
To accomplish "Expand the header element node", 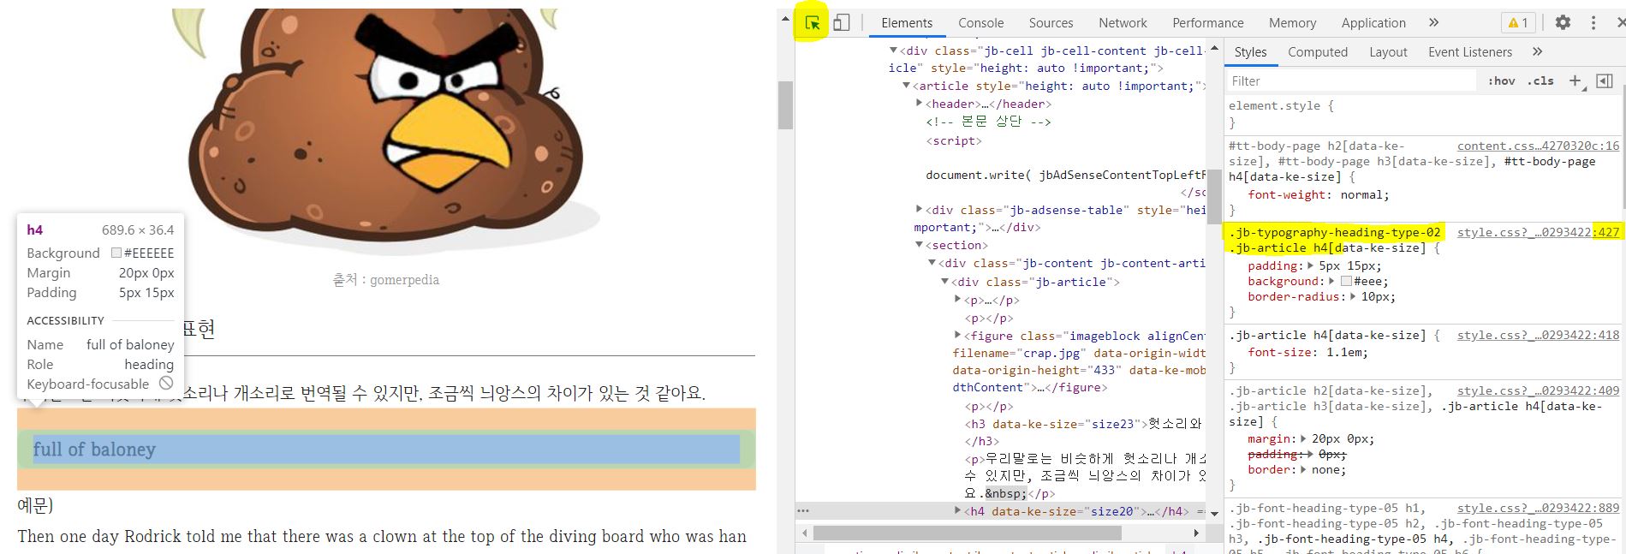I will pos(920,104).
